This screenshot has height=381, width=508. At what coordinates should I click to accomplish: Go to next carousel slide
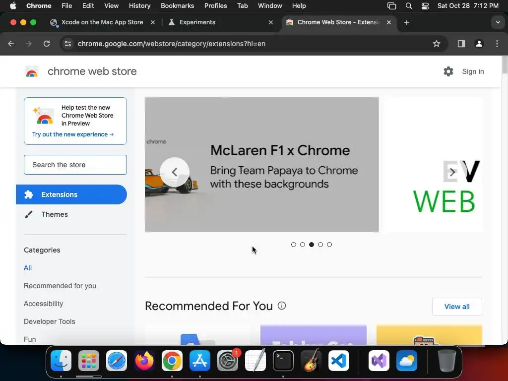pos(452,172)
